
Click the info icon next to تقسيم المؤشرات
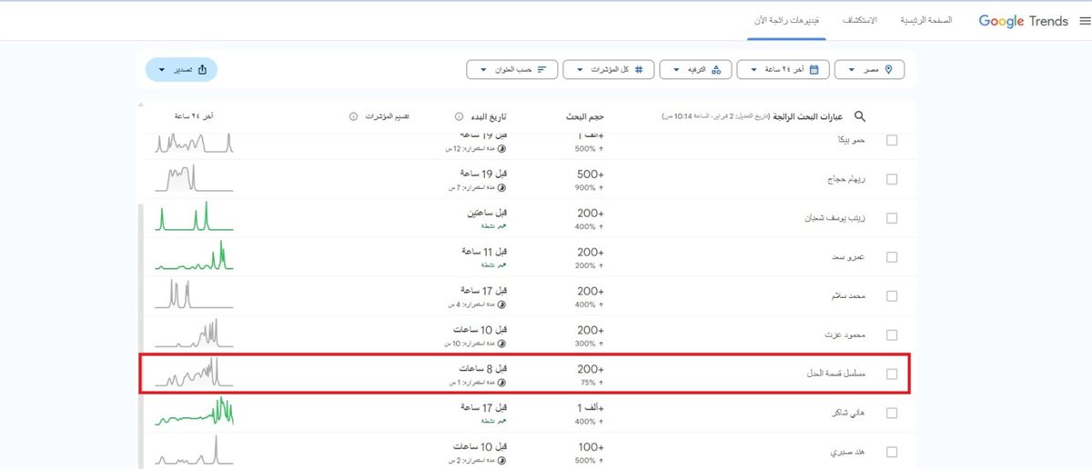(x=353, y=117)
